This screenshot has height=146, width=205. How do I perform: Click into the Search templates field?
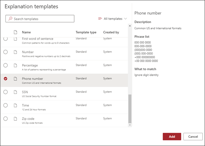pos(40,19)
